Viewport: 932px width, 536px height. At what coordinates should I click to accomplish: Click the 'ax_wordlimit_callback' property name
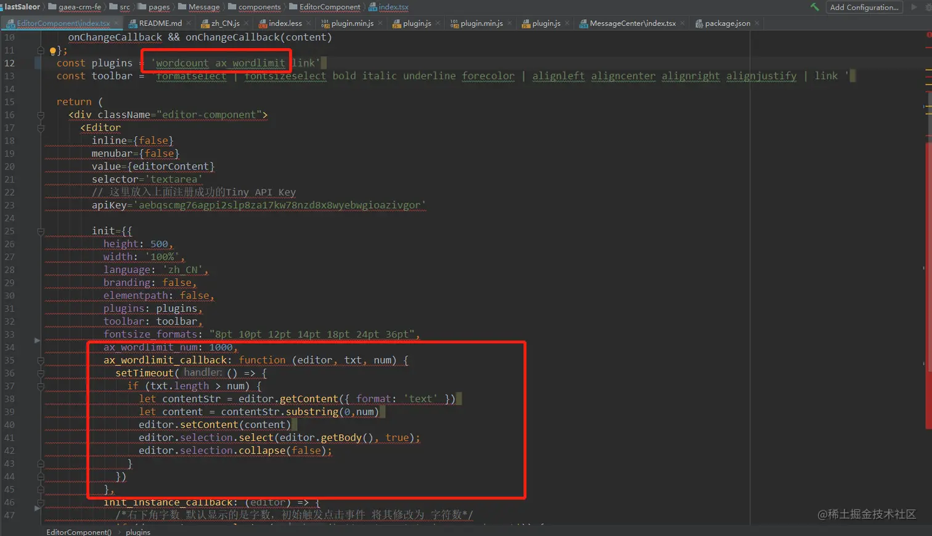tap(165, 360)
